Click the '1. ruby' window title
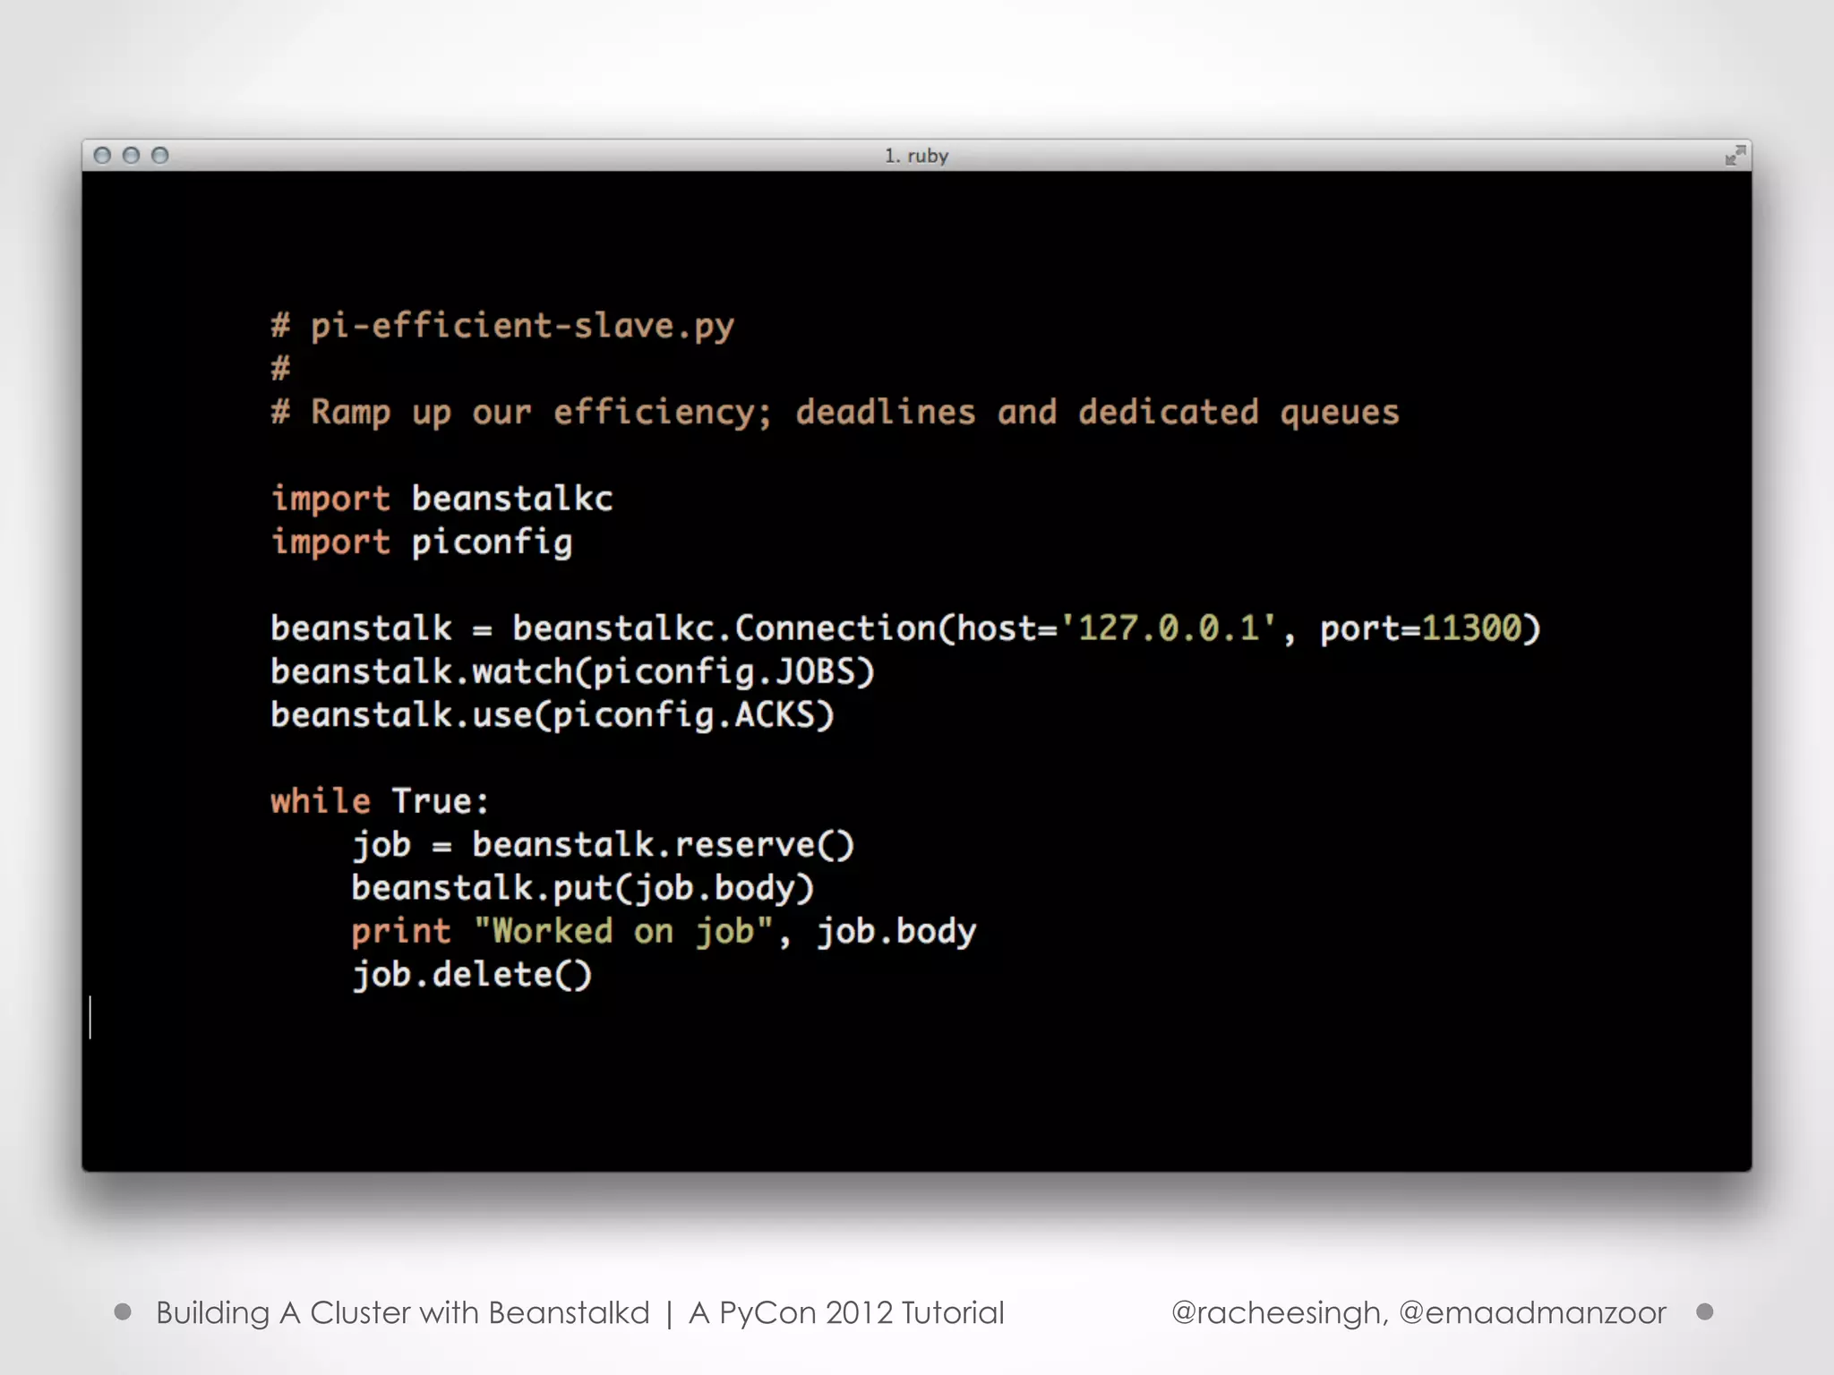Image resolution: width=1834 pixels, height=1375 pixels. 916,156
